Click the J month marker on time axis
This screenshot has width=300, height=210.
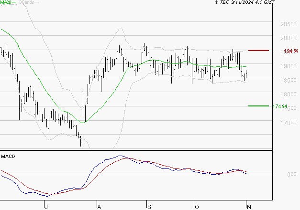(46, 207)
